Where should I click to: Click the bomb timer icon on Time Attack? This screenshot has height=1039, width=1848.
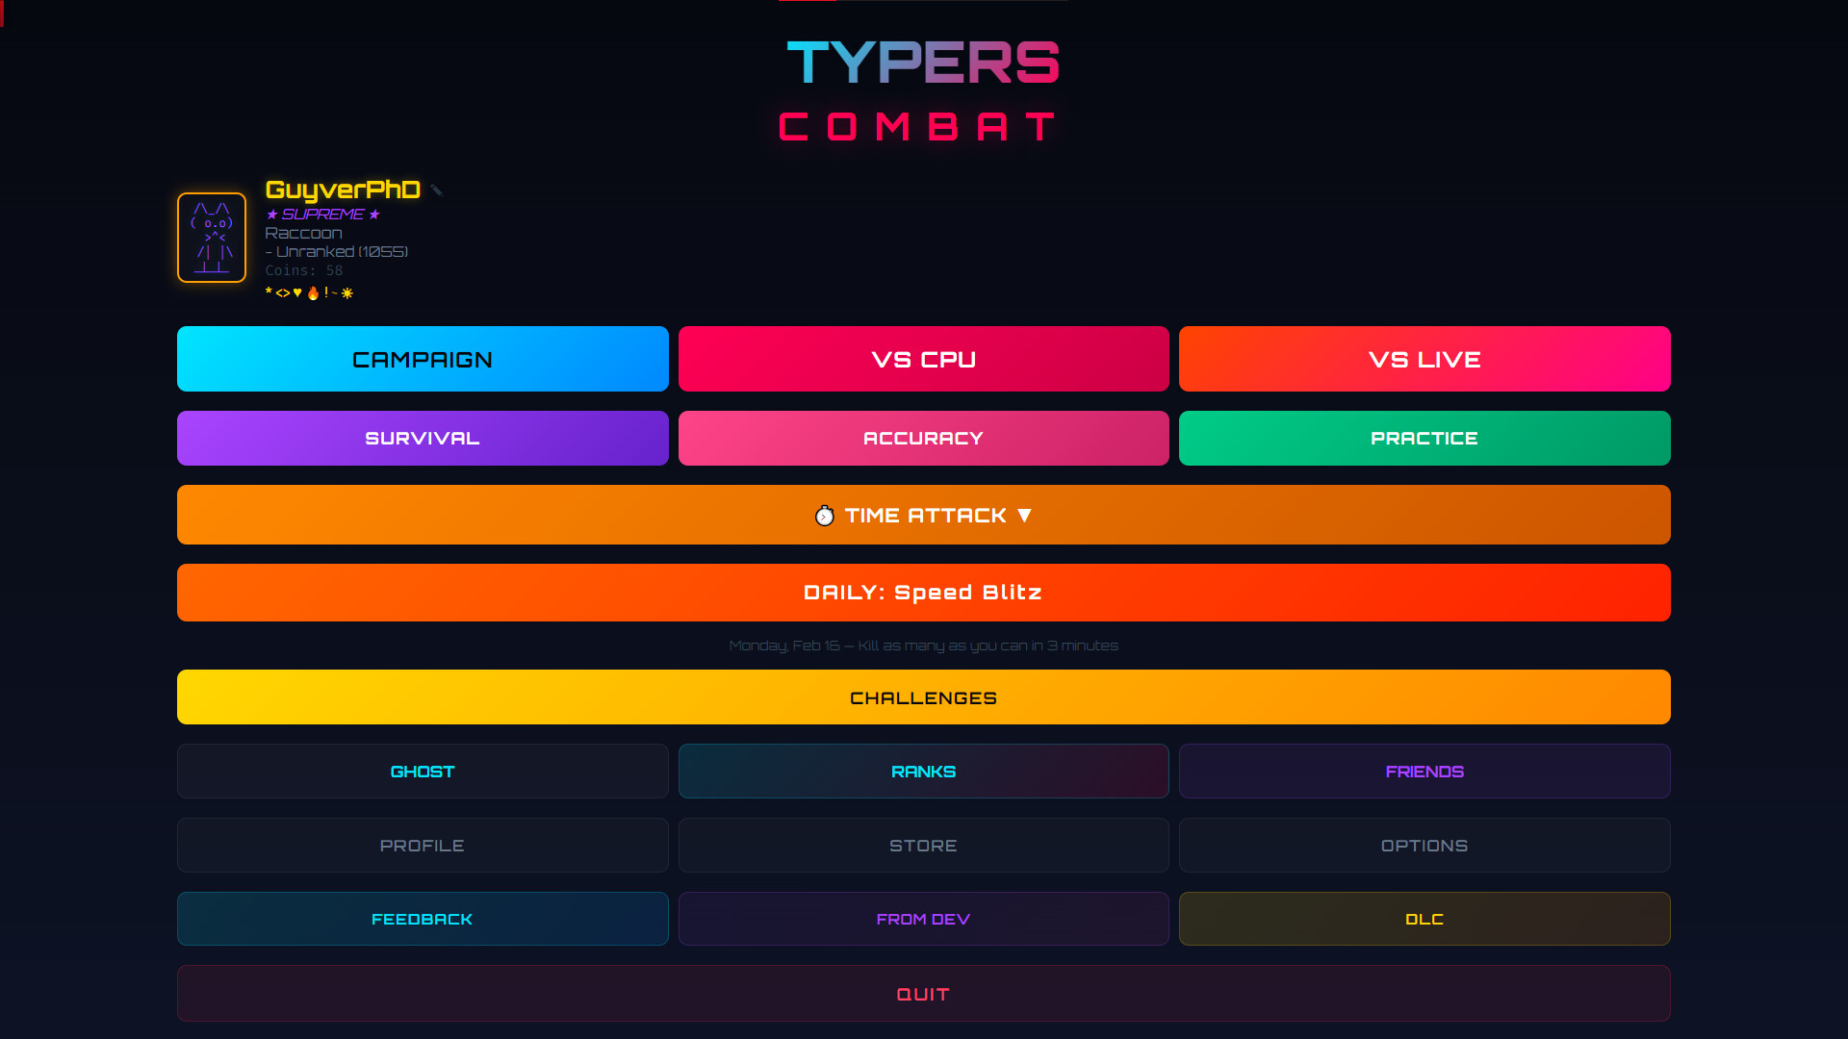coord(824,515)
